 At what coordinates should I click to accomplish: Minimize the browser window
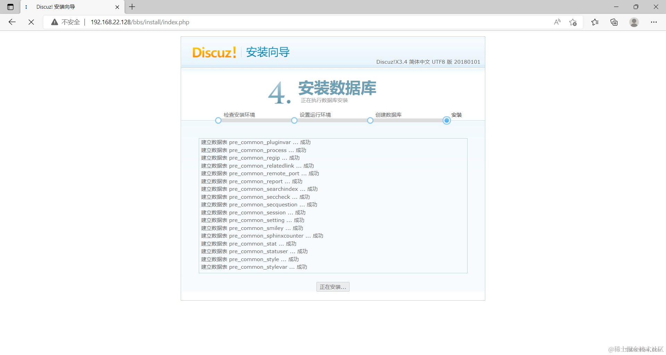616,7
